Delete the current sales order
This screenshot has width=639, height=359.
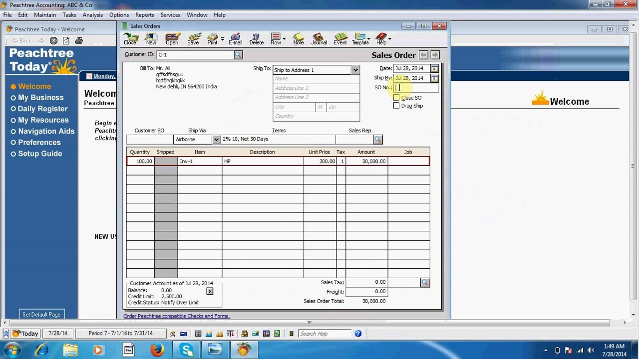click(256, 39)
